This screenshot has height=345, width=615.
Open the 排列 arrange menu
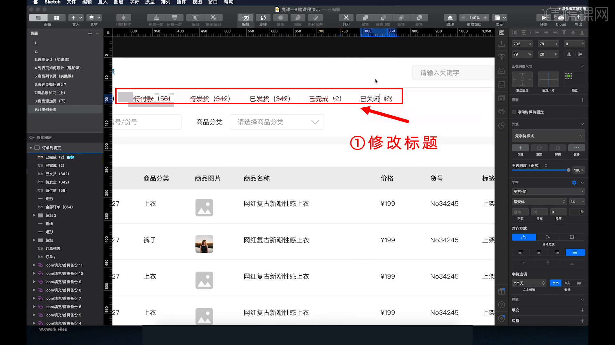[x=166, y=2]
